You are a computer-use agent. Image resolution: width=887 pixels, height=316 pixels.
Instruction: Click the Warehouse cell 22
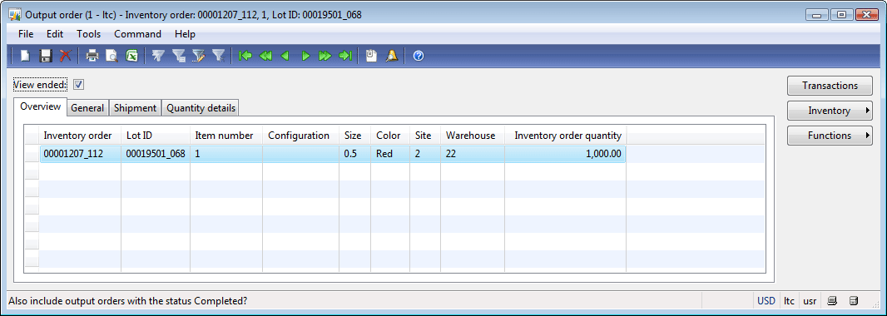click(x=473, y=154)
